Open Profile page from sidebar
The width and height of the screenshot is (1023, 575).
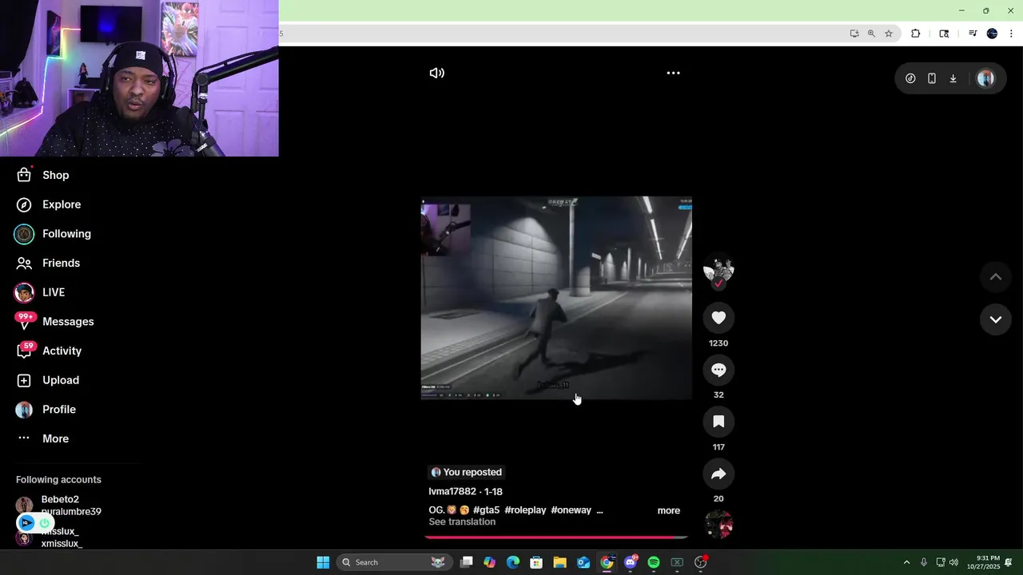(46, 410)
